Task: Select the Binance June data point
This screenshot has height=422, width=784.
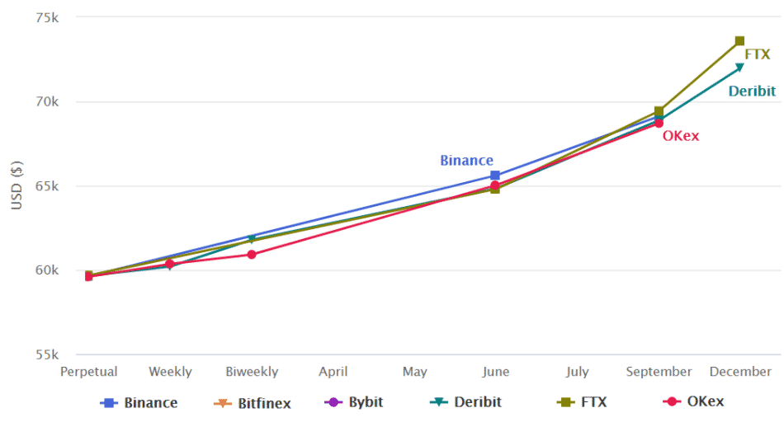Action: click(495, 176)
